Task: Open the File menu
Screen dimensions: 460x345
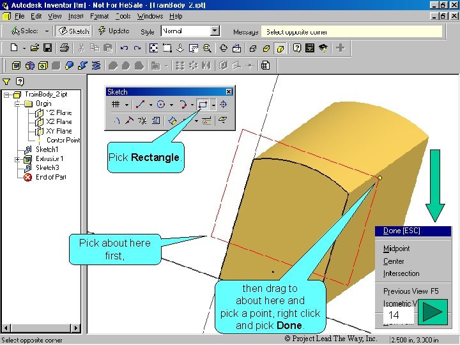Action: coord(19,16)
